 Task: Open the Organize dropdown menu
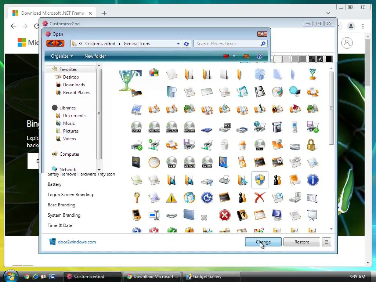coord(62,56)
